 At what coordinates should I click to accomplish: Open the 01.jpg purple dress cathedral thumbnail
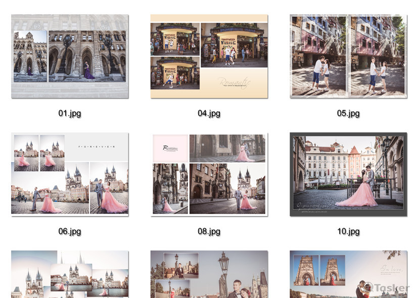(x=70, y=56)
